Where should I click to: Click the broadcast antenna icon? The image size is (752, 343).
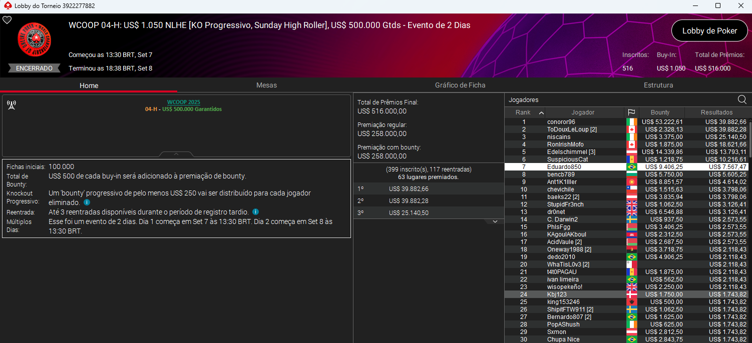(x=11, y=105)
